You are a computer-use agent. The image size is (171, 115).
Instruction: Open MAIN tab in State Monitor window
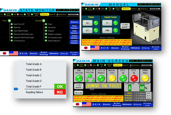23,53
